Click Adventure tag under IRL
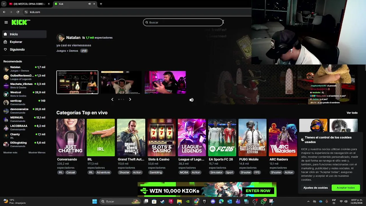This screenshot has height=206, width=366. click(x=103, y=173)
